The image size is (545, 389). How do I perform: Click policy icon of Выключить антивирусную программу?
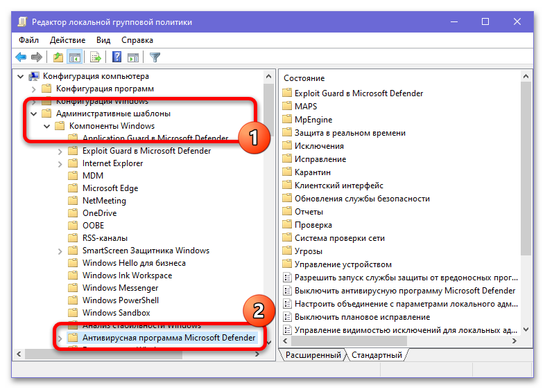click(x=287, y=291)
